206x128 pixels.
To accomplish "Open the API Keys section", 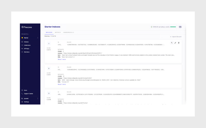I will 27,48.
